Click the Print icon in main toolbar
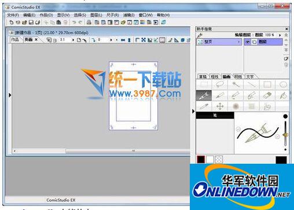The image size is (294, 210). [89, 23]
